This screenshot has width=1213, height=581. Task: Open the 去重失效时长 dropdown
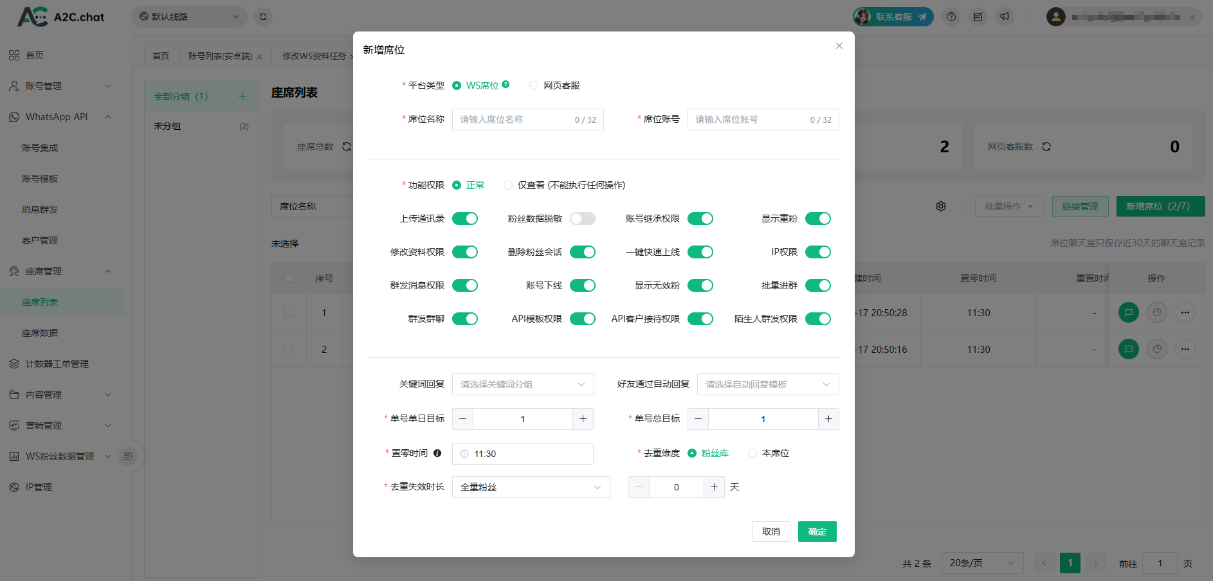(x=531, y=487)
